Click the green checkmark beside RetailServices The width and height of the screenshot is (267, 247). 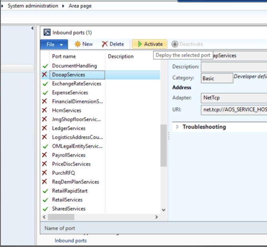point(45,200)
